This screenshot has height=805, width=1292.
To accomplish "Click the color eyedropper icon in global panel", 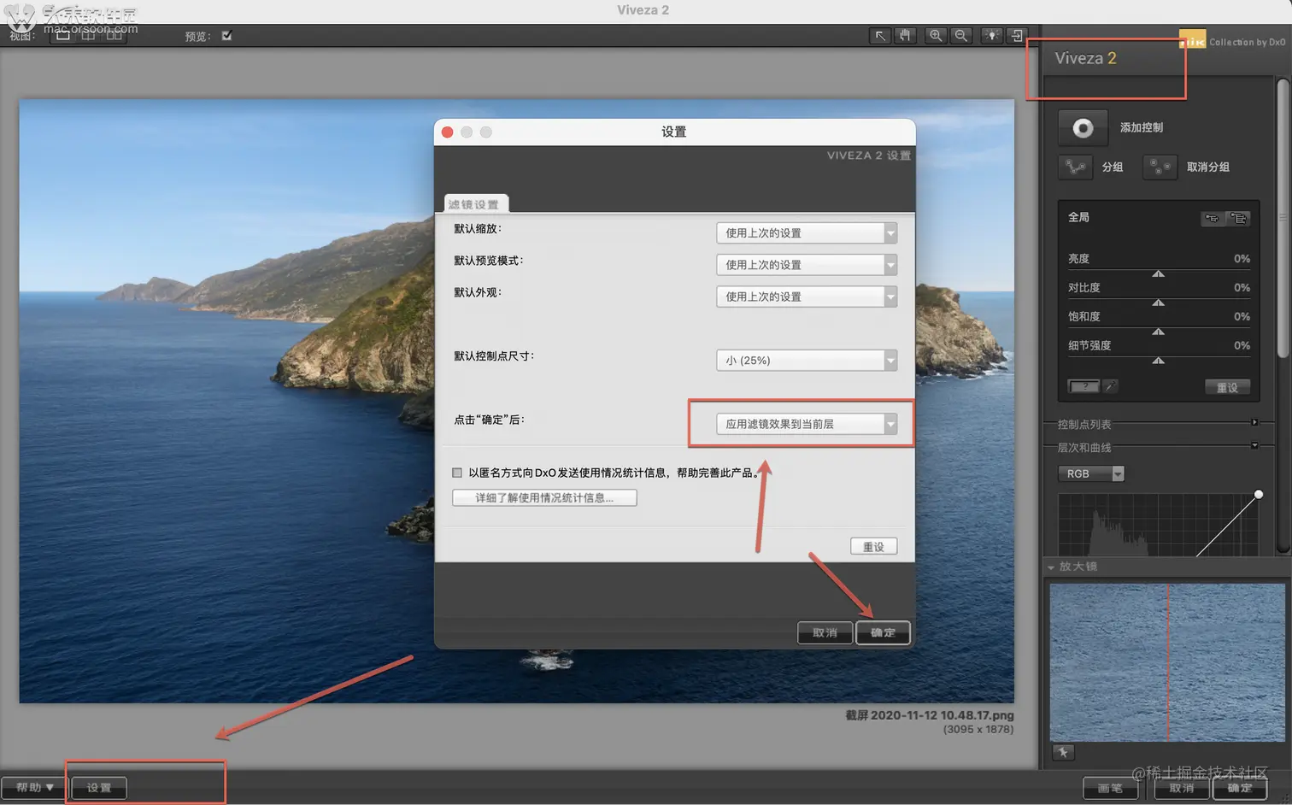I will pos(1110,387).
